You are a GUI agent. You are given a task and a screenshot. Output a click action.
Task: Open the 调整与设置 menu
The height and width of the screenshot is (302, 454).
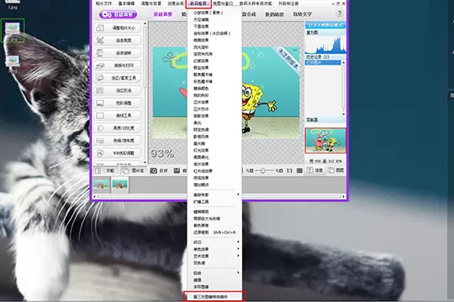(150, 3)
